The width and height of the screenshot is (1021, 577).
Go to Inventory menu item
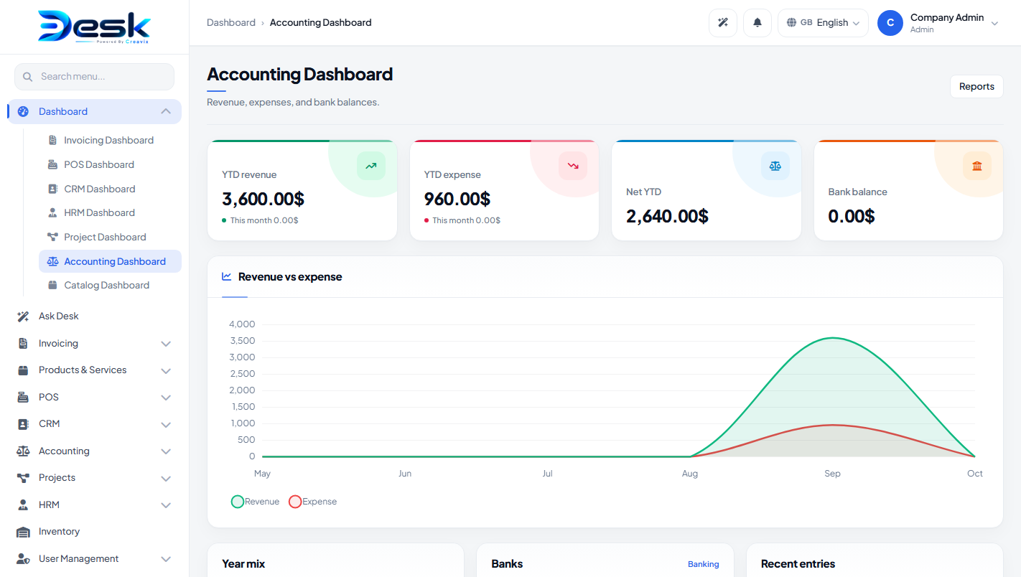[x=95, y=532]
